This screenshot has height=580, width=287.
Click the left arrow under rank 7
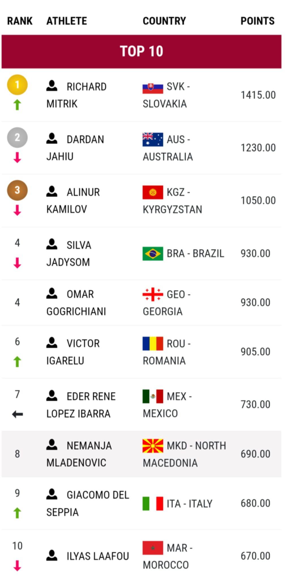[x=17, y=415]
